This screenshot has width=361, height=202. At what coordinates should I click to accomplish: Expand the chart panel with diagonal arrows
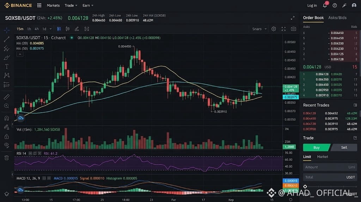coord(293,18)
